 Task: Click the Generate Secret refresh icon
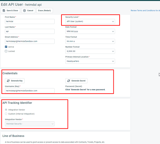click(69, 81)
